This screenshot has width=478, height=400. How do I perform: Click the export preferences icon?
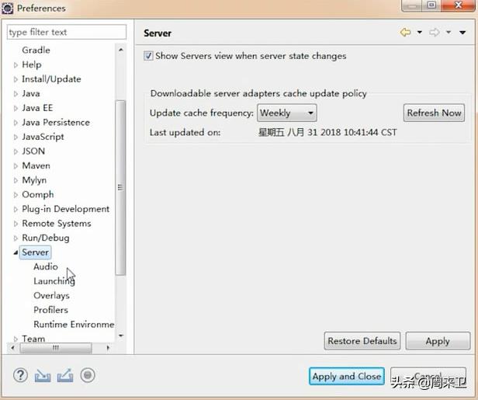pyautogui.click(x=65, y=376)
